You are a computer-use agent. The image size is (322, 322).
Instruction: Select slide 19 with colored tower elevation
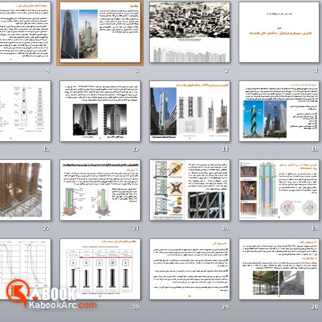click(279, 190)
